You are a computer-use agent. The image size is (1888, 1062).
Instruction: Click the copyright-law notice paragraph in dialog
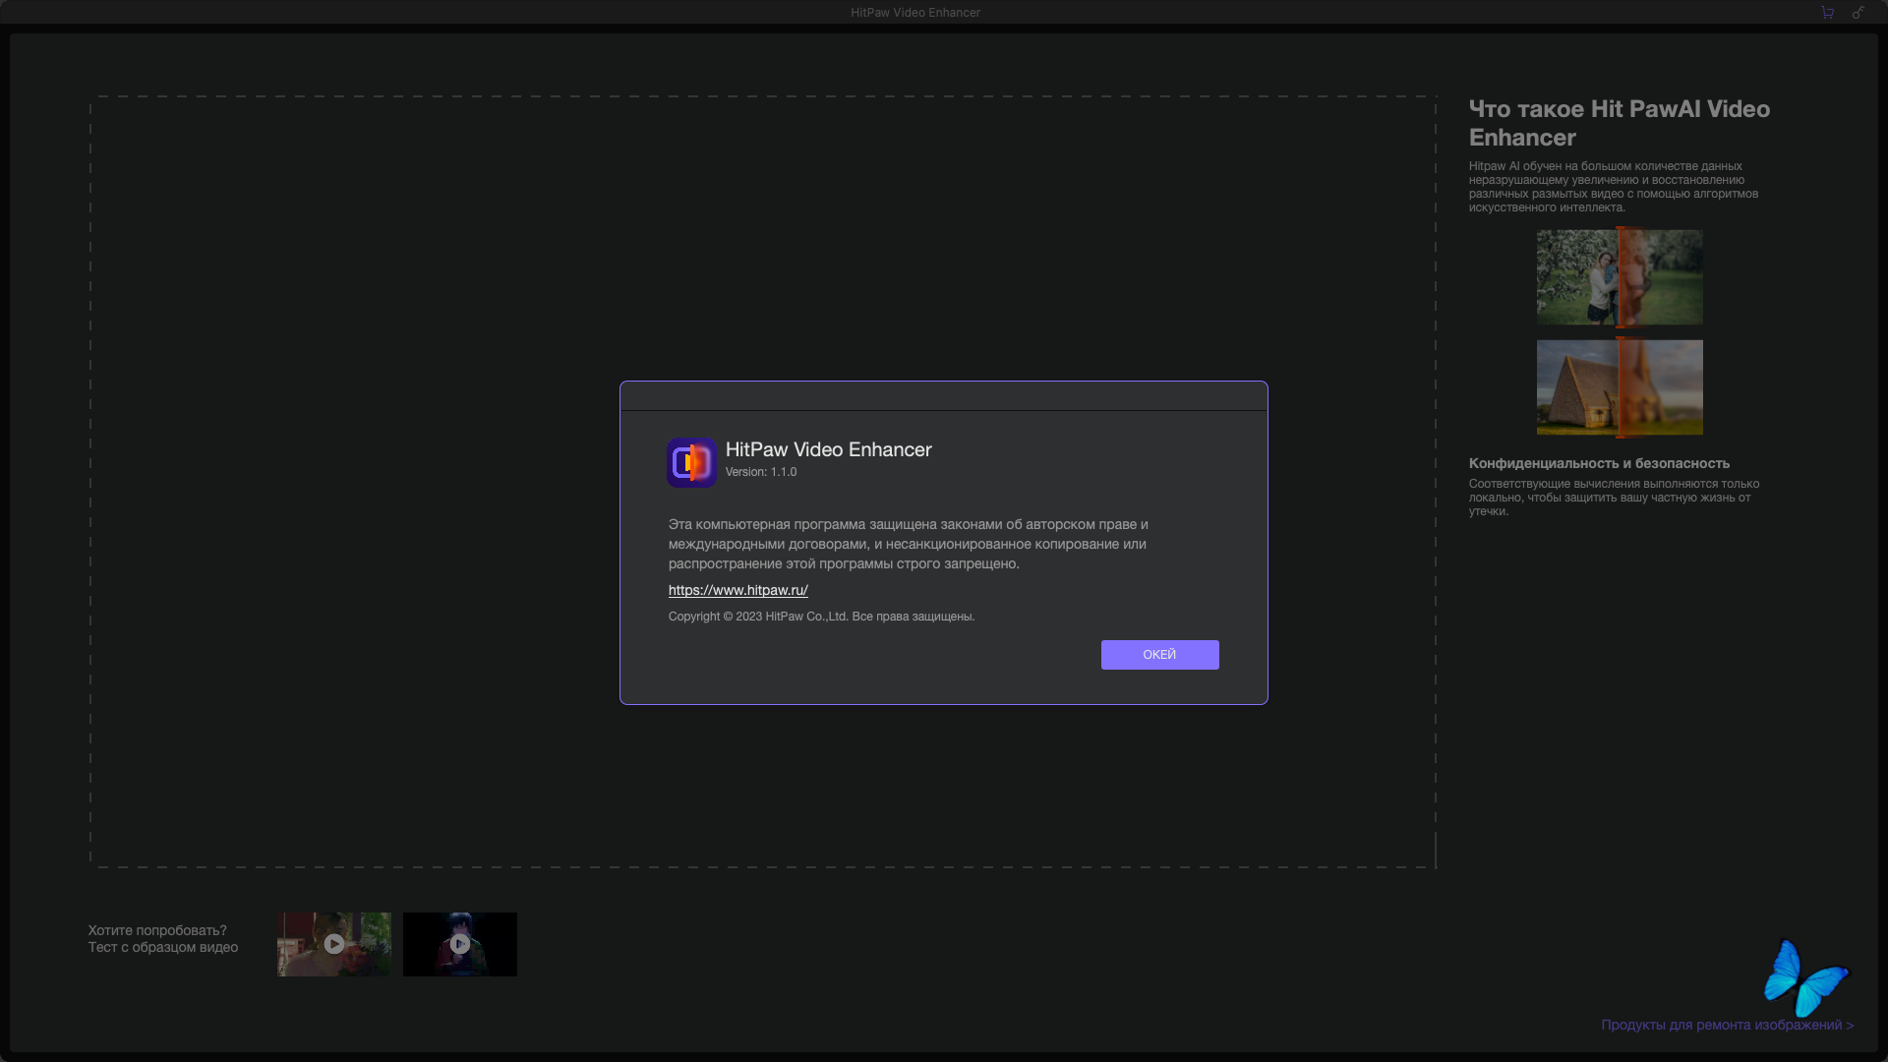tap(909, 544)
